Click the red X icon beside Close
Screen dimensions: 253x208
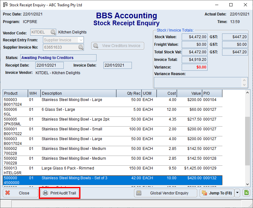tap(8, 193)
